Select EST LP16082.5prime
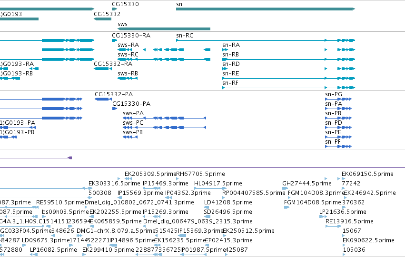This screenshot has width=405, height=257. coord(34,255)
